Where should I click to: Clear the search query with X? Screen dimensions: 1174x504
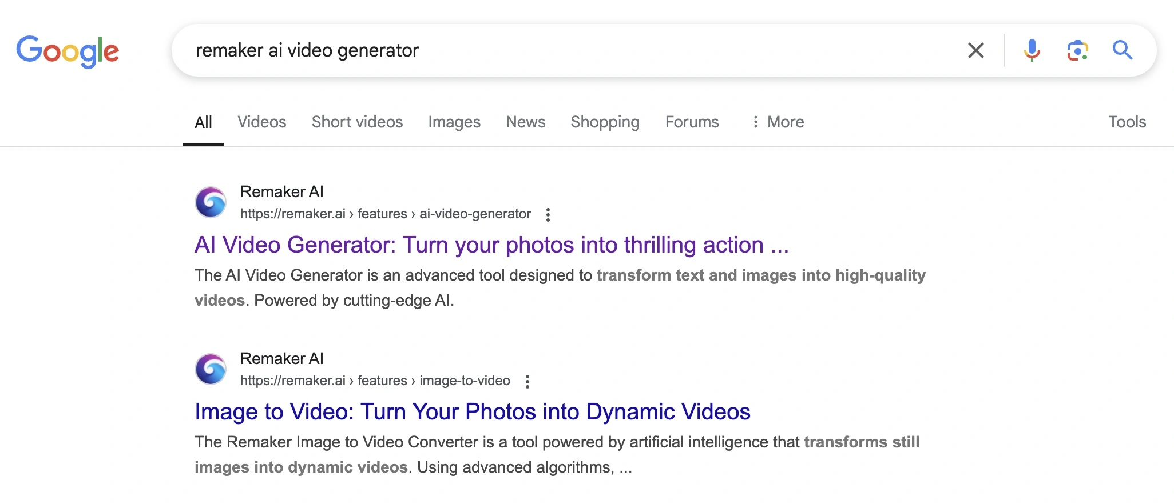click(x=975, y=50)
